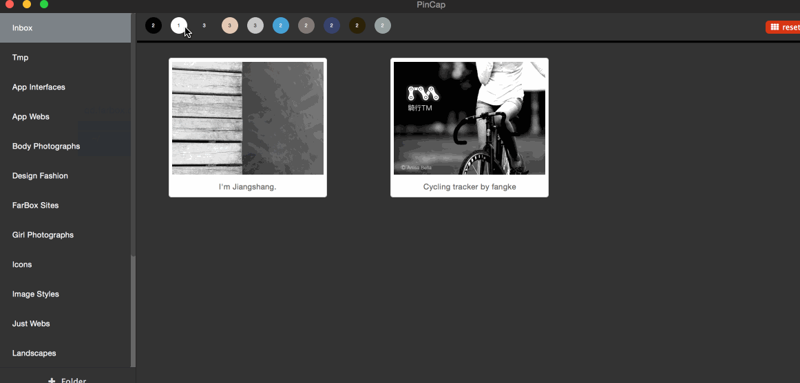The image size is (800, 383).
Task: Click the grid icon on the reset button
Action: tap(775, 28)
